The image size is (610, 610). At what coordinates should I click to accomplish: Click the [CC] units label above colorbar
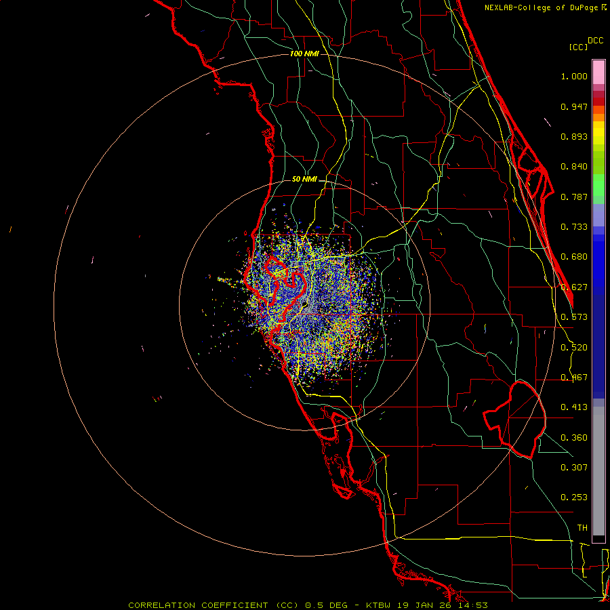tap(578, 47)
